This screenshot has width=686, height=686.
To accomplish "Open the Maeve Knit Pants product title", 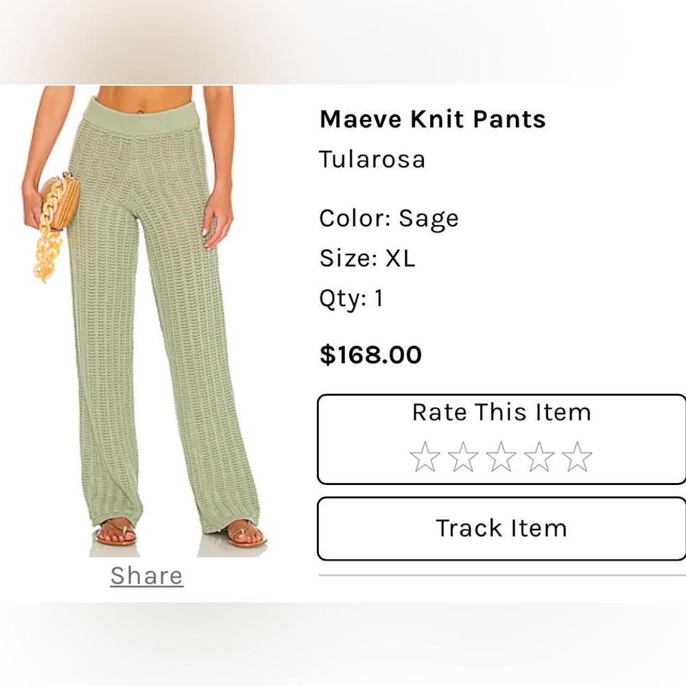I will pyautogui.click(x=432, y=119).
